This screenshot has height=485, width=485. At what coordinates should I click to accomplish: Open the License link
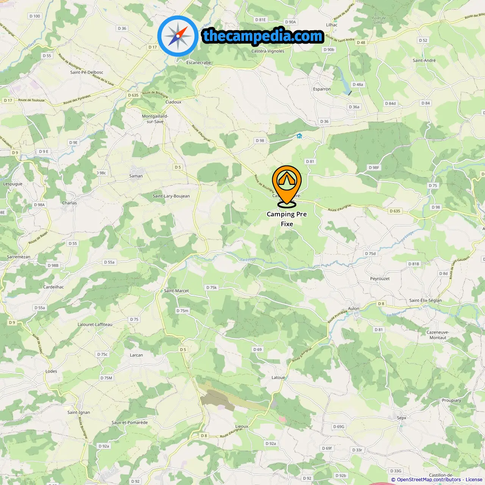(x=474, y=480)
